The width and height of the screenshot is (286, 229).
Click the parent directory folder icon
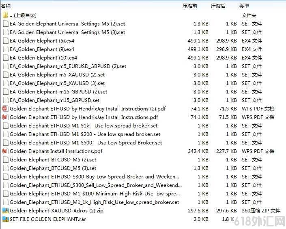(5, 15)
